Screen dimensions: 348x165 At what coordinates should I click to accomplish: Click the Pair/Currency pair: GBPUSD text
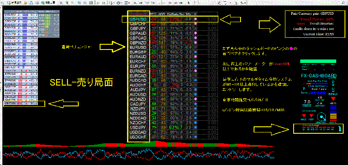(312, 13)
